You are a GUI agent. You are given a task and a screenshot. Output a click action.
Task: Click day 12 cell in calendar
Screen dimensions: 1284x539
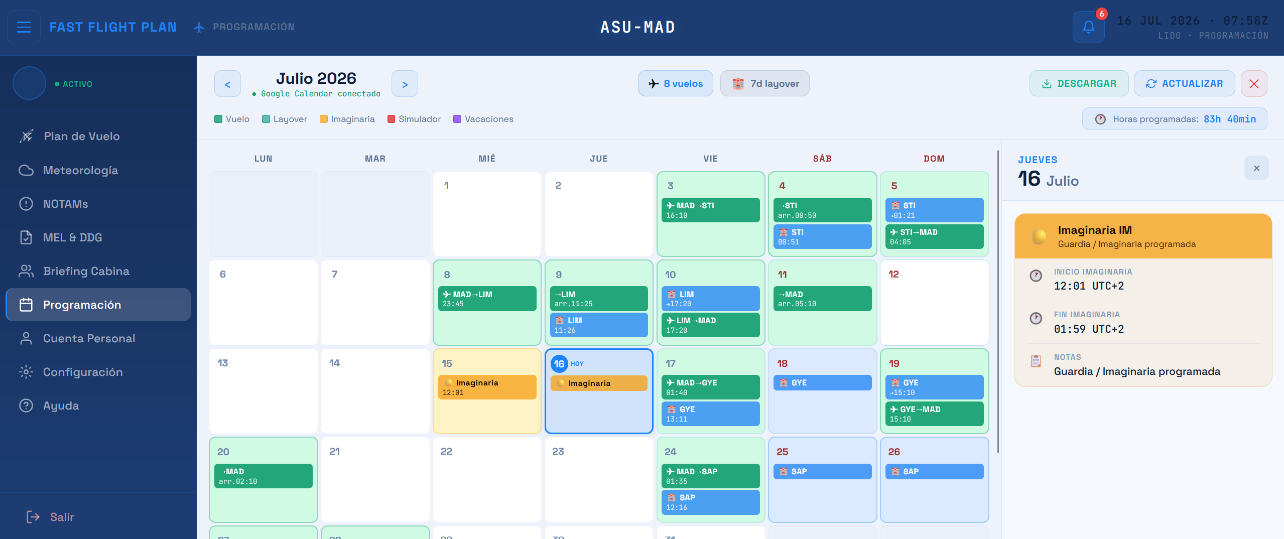click(934, 303)
